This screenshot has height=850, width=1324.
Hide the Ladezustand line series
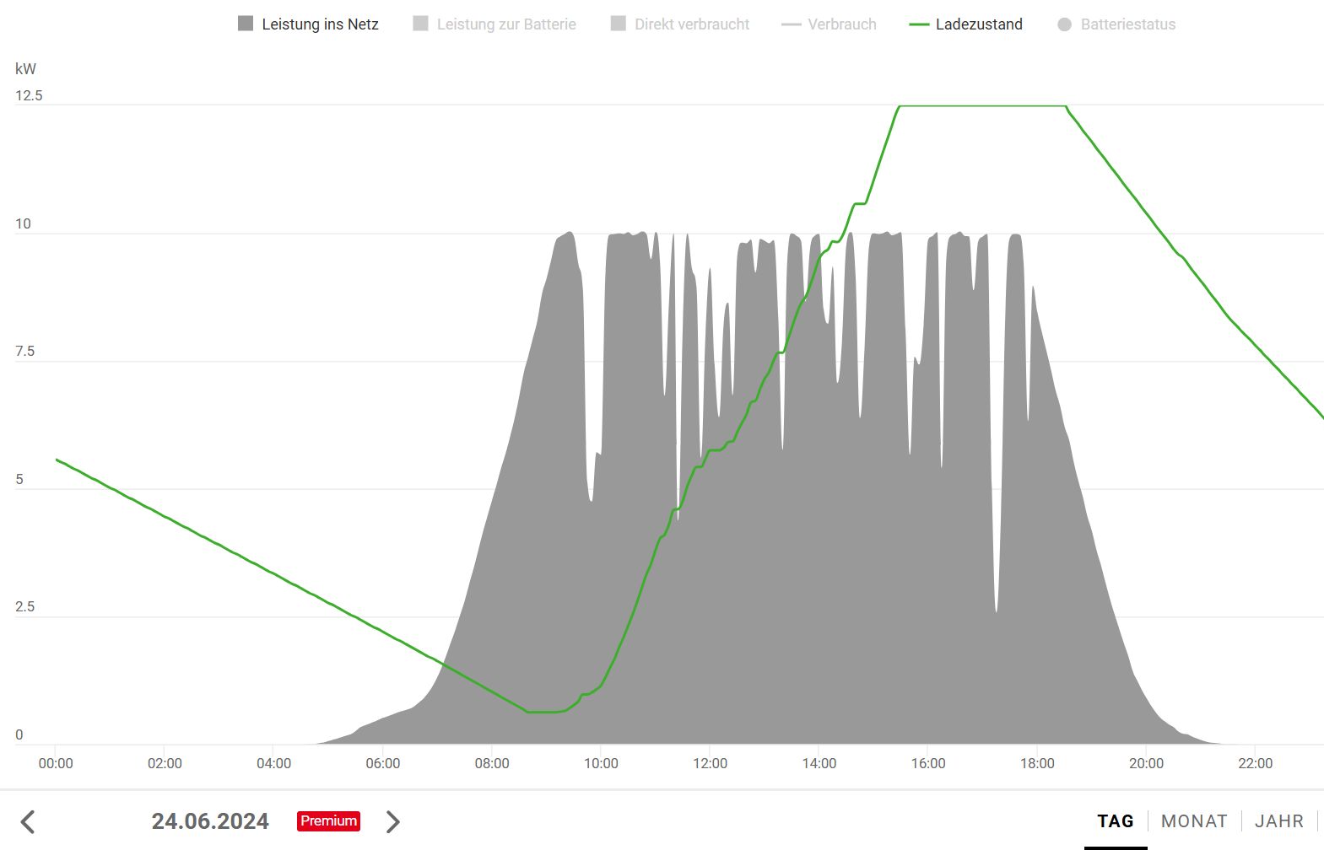[965, 24]
